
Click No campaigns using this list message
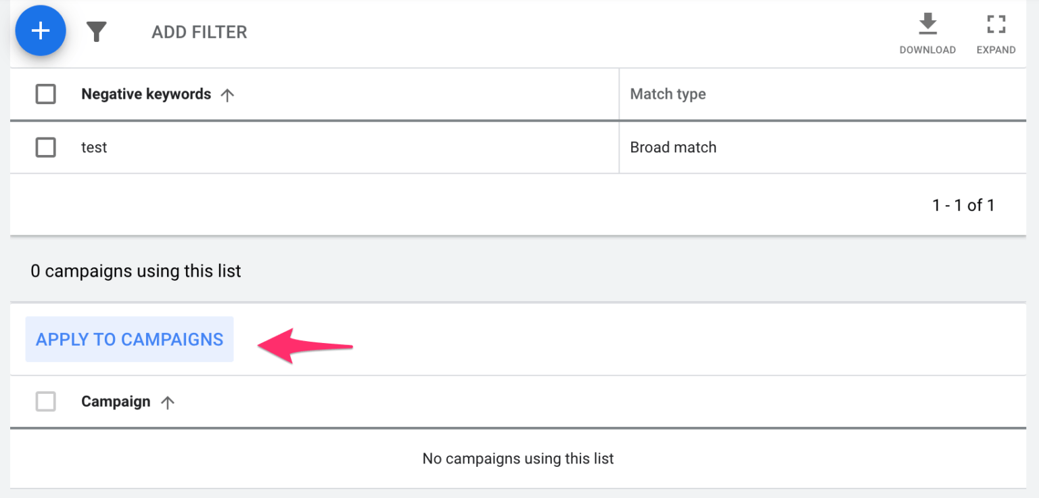(518, 458)
